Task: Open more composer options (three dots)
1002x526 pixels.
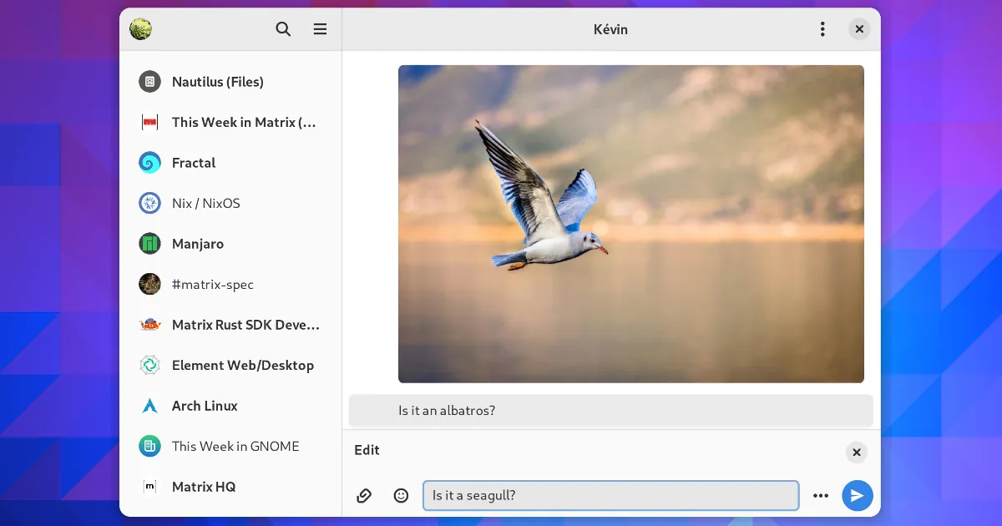Action: coord(821,495)
